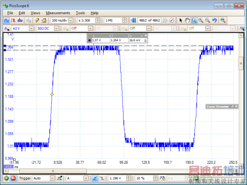Undo the last zoom
The width and height of the screenshot is (247, 185).
214,20
